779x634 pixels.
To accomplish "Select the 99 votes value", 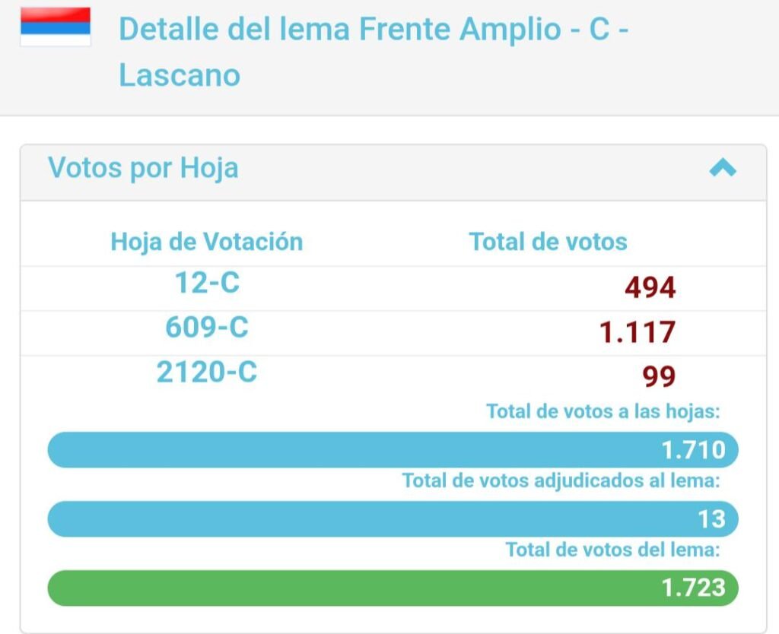I will click(660, 377).
